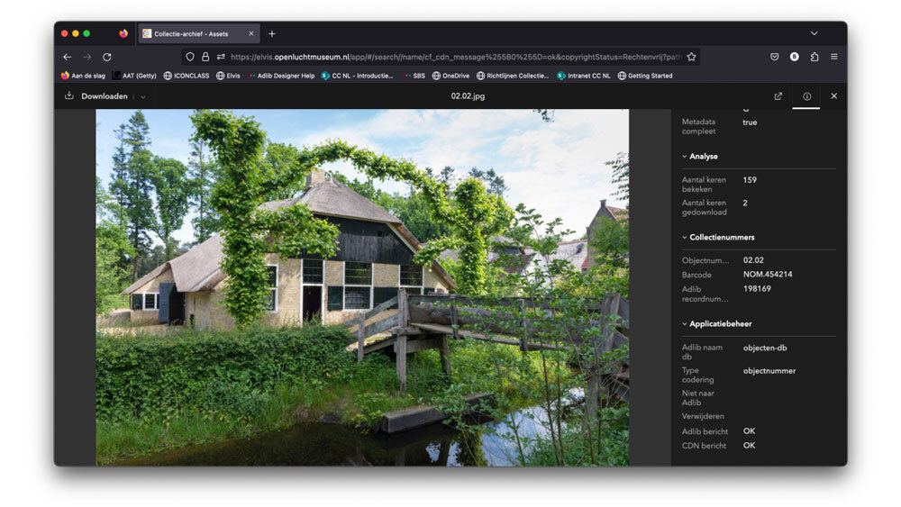Click the 02.02.jpg file name title
The image size is (901, 507).
tap(468, 95)
